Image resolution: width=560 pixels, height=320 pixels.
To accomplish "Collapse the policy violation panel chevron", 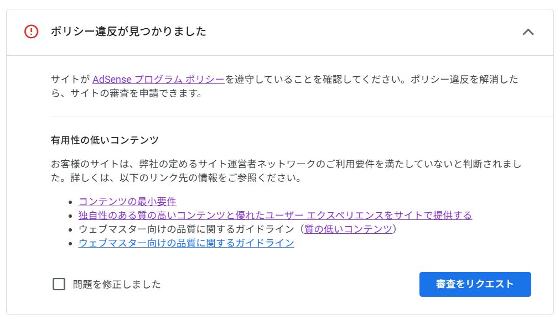I will tap(528, 32).
